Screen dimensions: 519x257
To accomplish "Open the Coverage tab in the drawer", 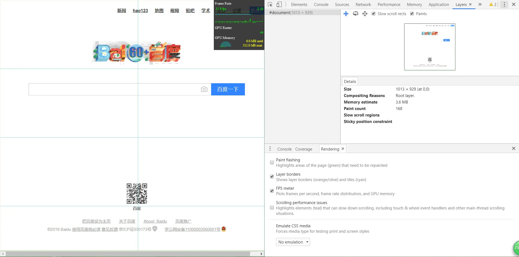I will 304,149.
